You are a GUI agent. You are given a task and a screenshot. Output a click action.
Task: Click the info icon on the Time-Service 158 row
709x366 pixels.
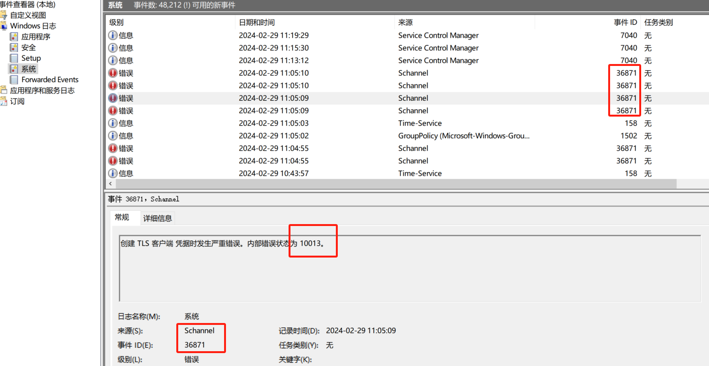pos(112,123)
